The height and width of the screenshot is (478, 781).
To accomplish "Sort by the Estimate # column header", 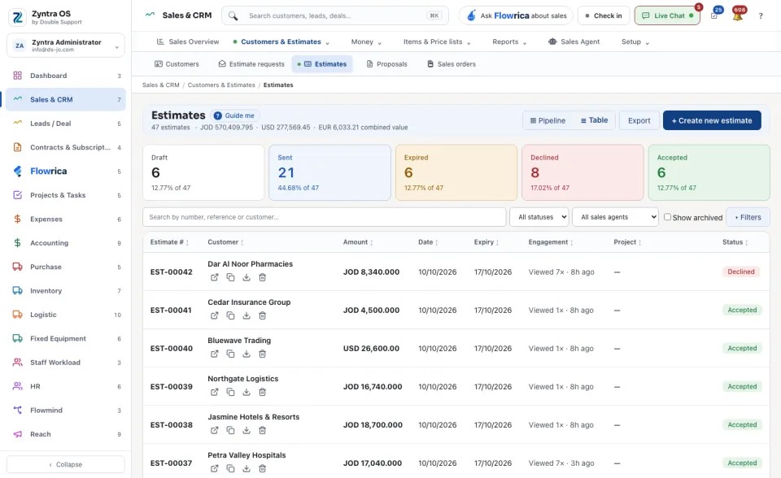I will [169, 242].
